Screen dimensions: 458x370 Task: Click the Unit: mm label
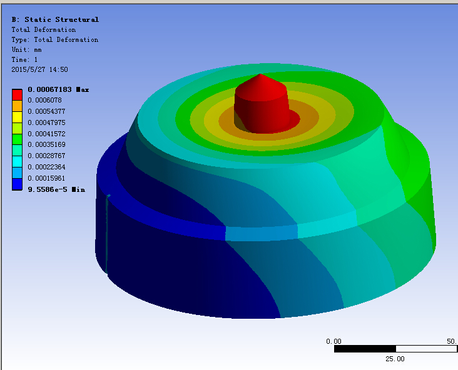(26, 49)
